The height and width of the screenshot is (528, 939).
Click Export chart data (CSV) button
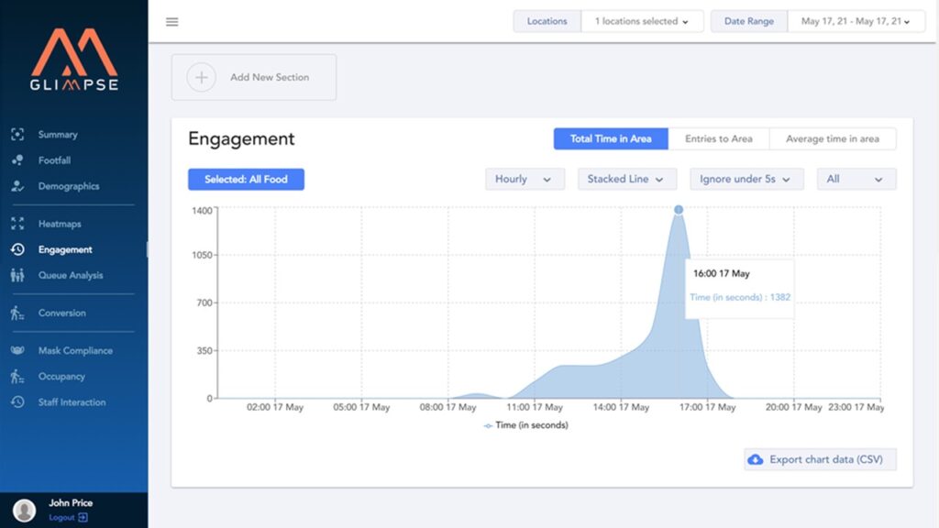point(820,459)
